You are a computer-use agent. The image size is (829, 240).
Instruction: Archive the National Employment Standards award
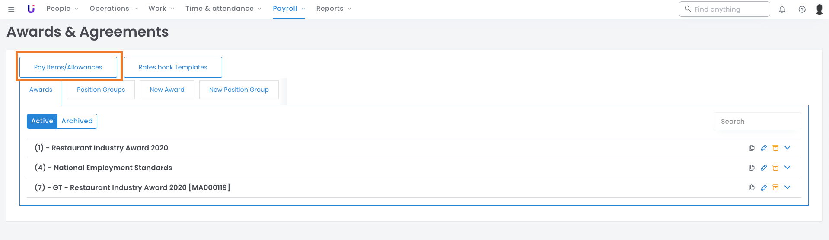[775, 168]
